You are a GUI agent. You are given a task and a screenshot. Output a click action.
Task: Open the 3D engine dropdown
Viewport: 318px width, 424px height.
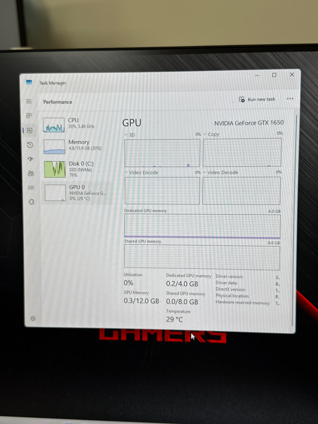coord(126,135)
